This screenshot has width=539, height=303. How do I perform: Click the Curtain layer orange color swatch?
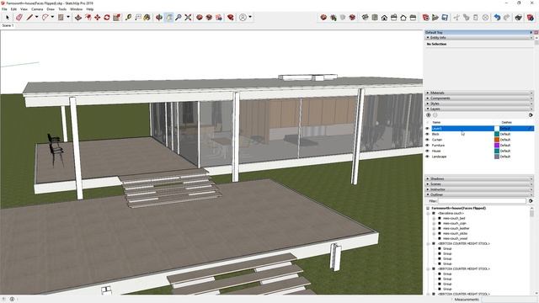point(497,140)
